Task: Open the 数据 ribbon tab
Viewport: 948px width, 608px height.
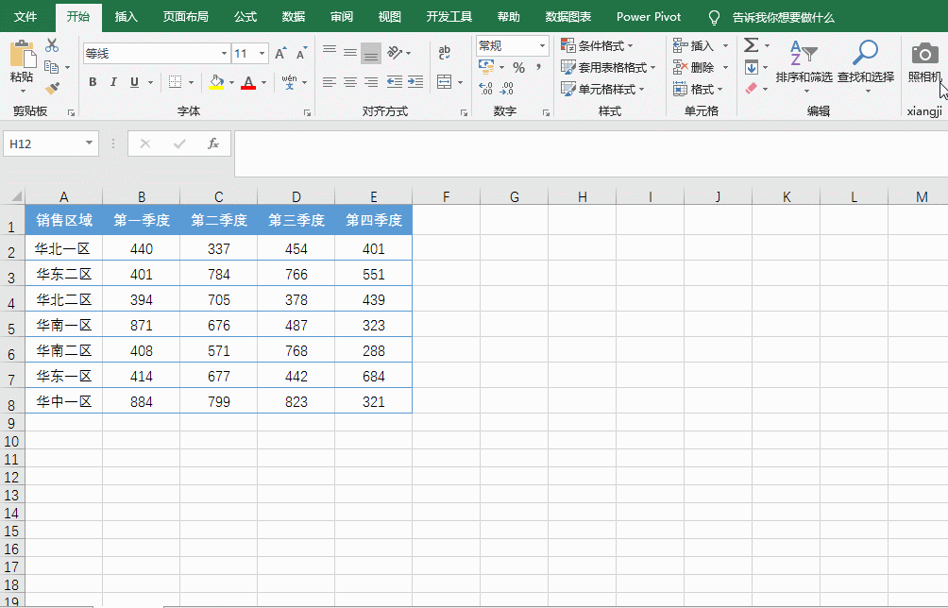Action: tap(294, 17)
